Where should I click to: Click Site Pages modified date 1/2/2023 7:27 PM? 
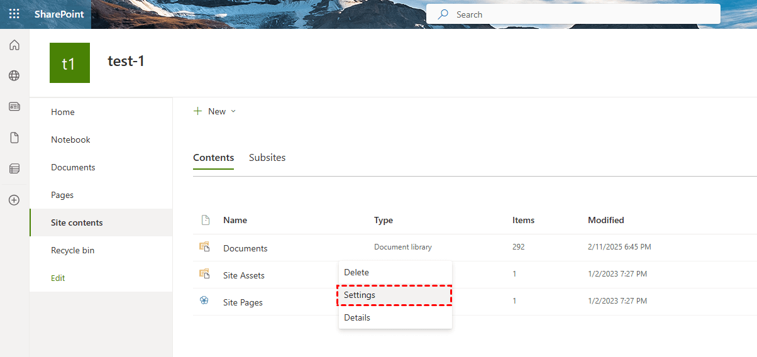pyautogui.click(x=617, y=301)
